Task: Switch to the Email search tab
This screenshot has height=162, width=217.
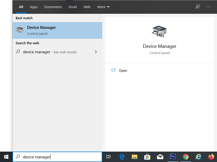Action: [73, 7]
